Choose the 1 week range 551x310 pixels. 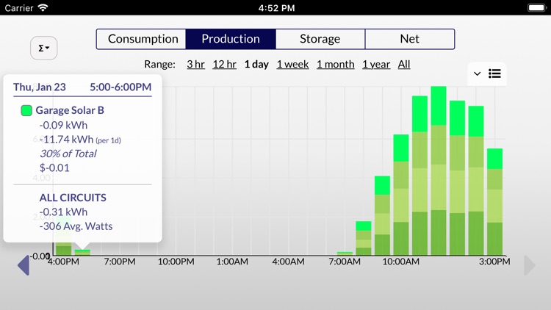pos(292,65)
